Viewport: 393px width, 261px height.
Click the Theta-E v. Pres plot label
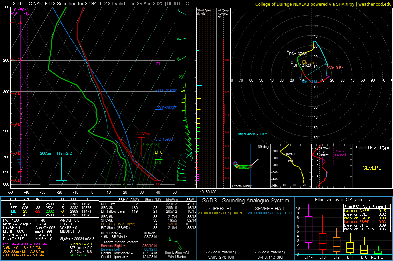click(x=291, y=157)
